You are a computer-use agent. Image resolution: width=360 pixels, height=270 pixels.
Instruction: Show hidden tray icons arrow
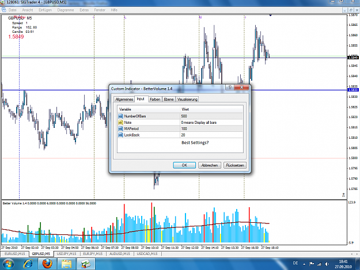tap(304, 264)
